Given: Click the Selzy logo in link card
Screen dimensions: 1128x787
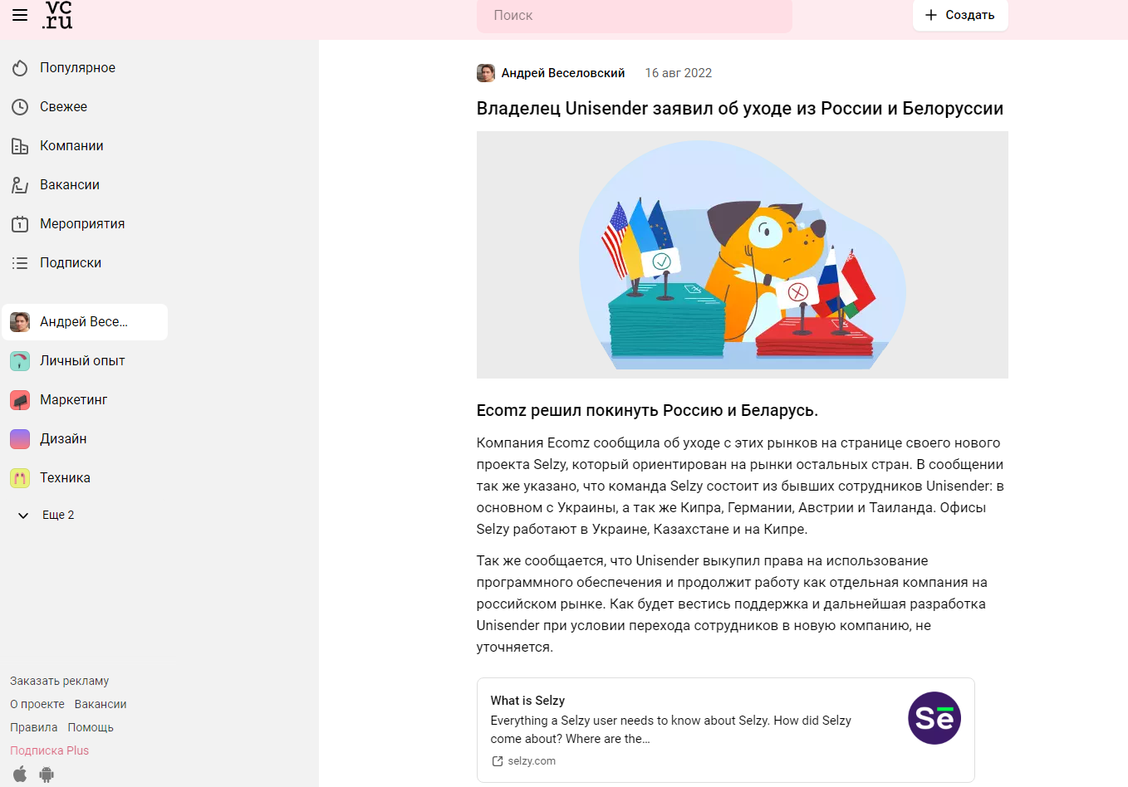Looking at the screenshot, I should coord(934,718).
